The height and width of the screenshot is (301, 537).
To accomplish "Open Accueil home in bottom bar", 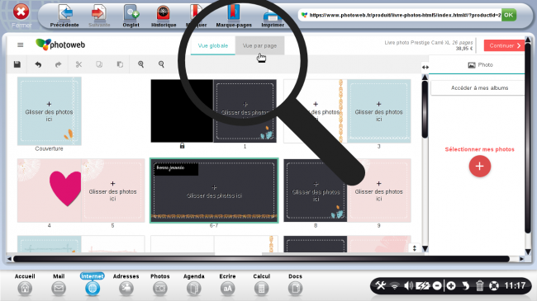I will point(25,284).
